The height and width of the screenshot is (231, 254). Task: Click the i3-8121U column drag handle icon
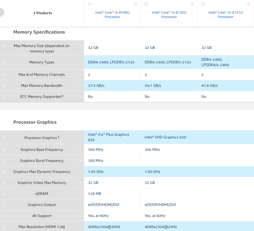coord(203,4)
